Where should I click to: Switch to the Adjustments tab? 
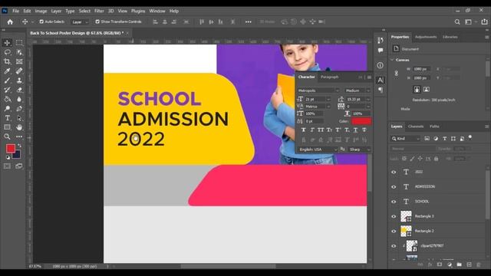pyautogui.click(x=426, y=37)
